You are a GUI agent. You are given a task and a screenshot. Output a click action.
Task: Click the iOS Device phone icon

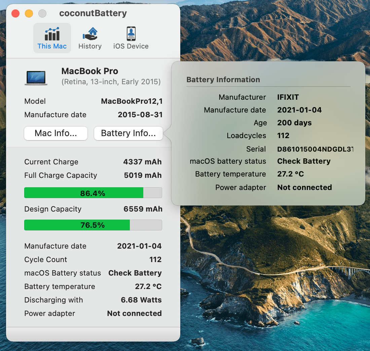pos(131,34)
